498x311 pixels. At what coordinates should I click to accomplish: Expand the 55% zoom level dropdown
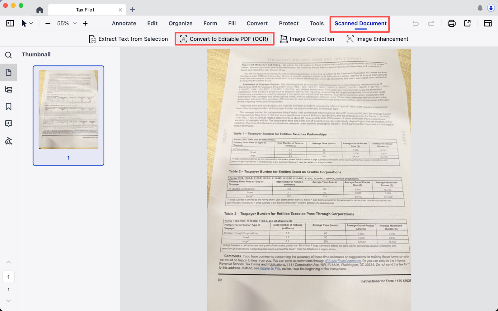click(75, 23)
